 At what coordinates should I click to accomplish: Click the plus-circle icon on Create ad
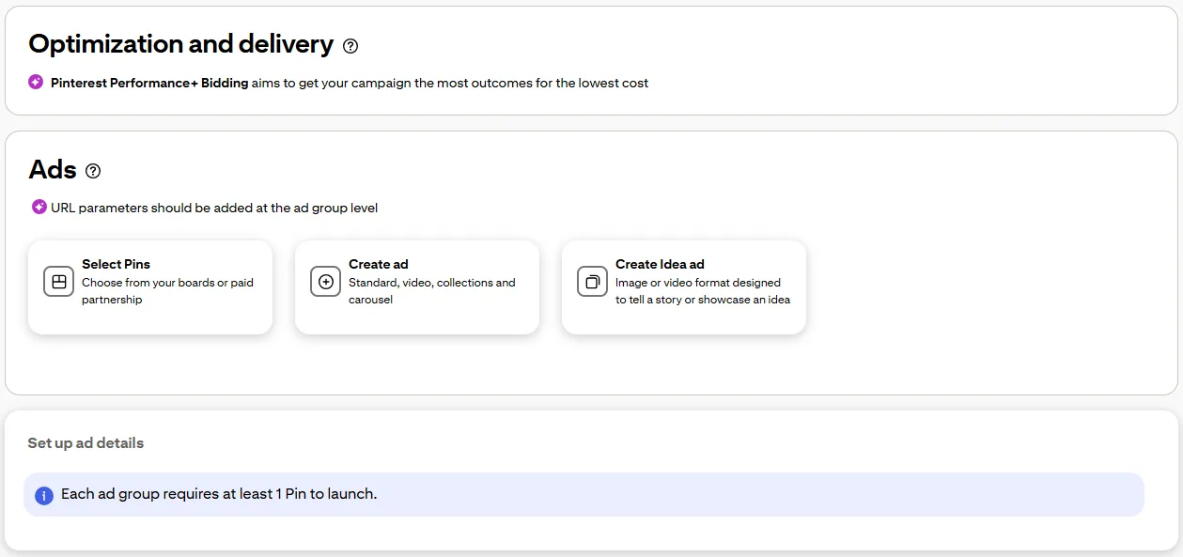tap(324, 281)
